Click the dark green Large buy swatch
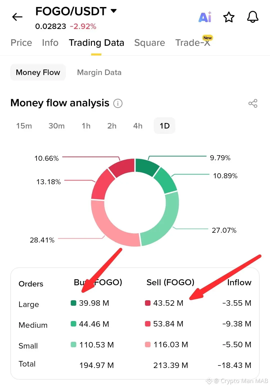 [73, 303]
